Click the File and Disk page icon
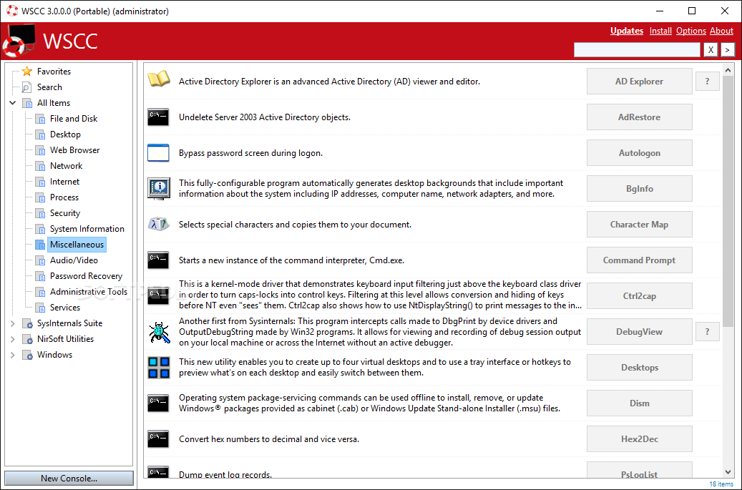Screen dimensions: 742x490 [40, 119]
